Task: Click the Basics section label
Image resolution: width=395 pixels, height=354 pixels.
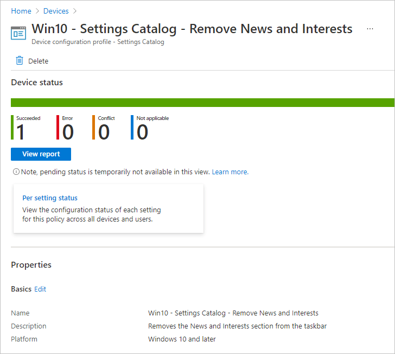Action: point(21,289)
